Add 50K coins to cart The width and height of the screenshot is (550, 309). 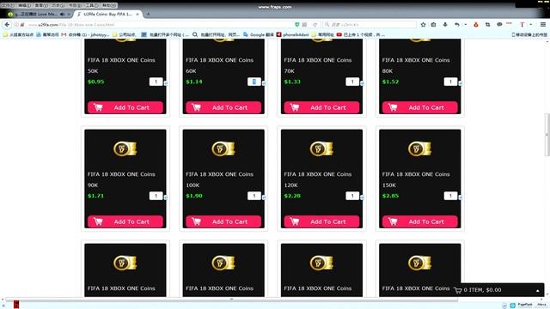tap(125, 107)
